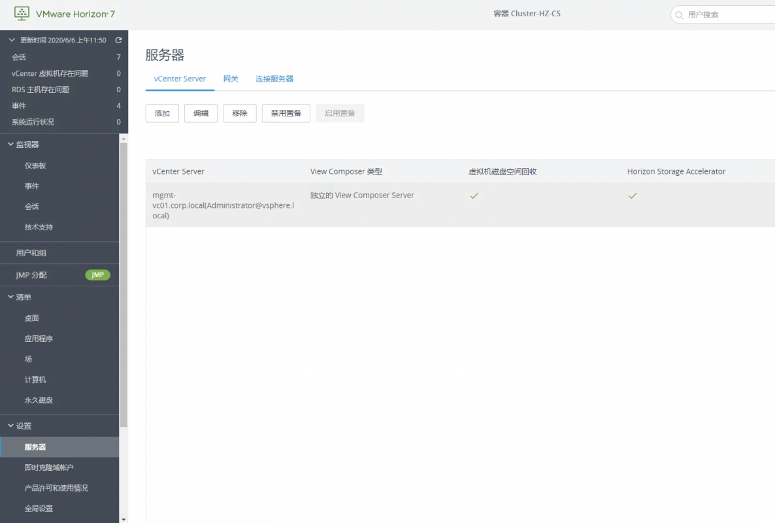Click the sidebar scroll down arrow
This screenshot has height=523, width=775.
click(124, 520)
